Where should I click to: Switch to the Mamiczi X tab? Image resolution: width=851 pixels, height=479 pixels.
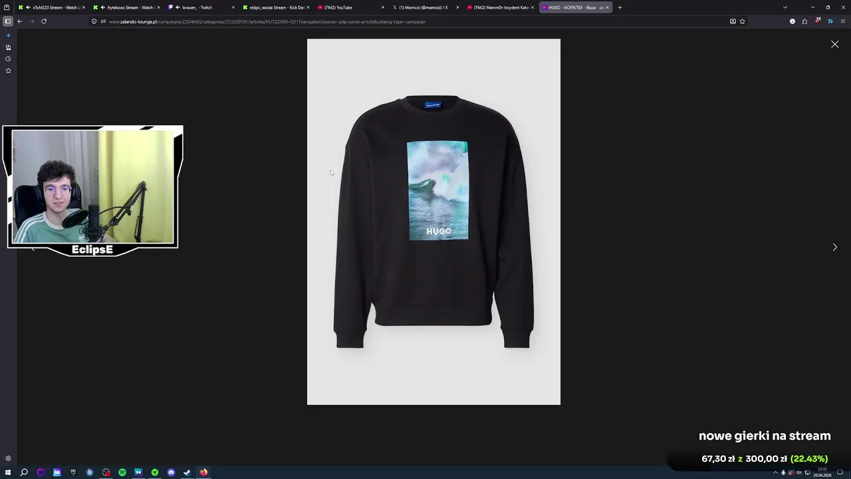pyautogui.click(x=426, y=7)
